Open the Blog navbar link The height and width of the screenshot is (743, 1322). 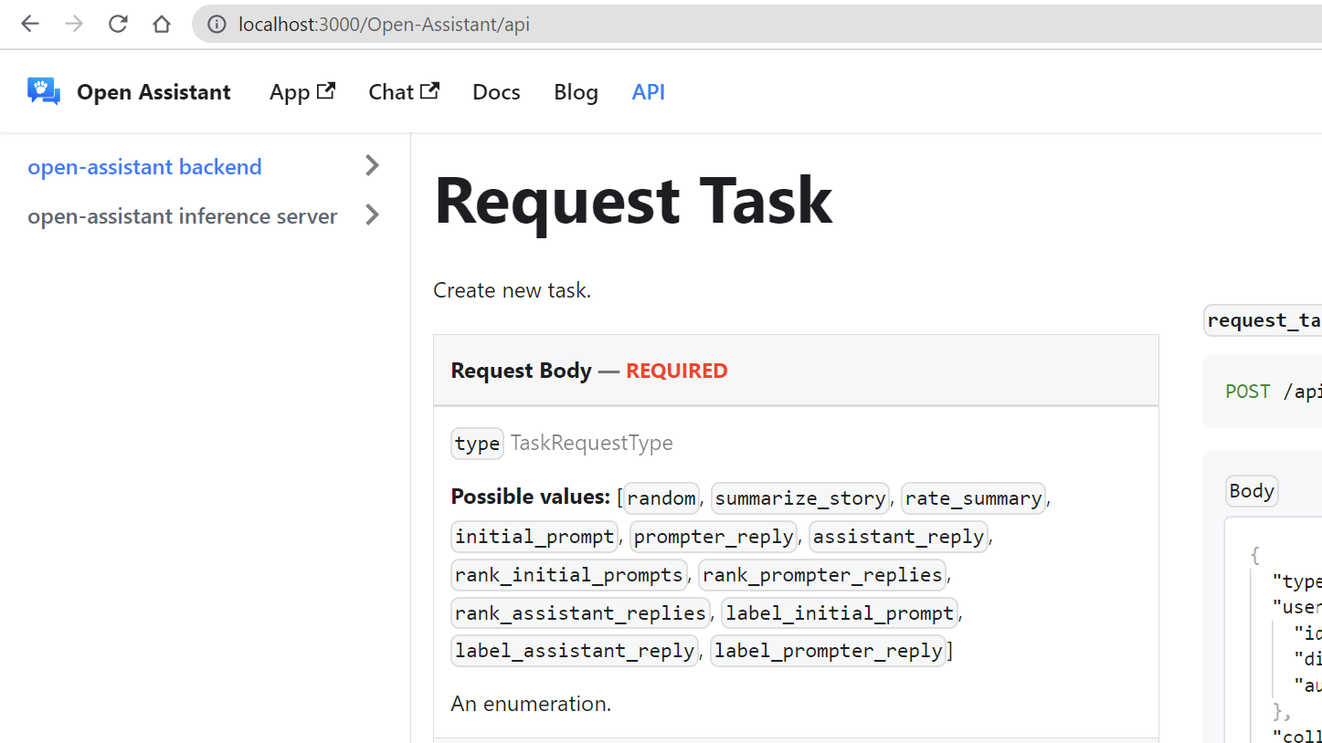[576, 92]
